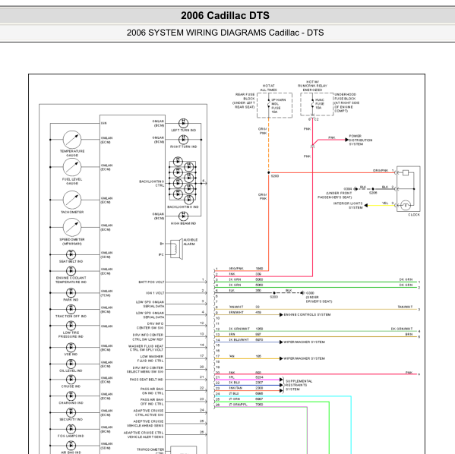Click the audible alarm speaker symbol
455x454 pixels.
coord(176,249)
